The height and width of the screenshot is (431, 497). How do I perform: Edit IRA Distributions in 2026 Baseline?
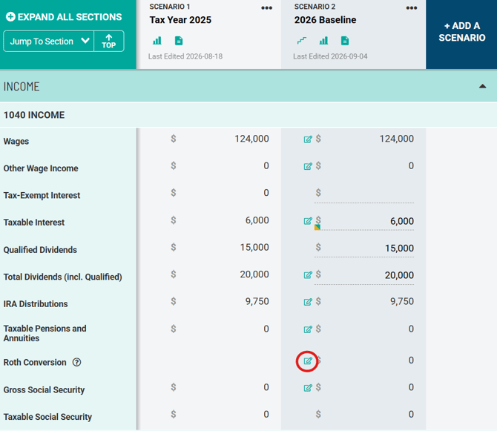click(308, 302)
